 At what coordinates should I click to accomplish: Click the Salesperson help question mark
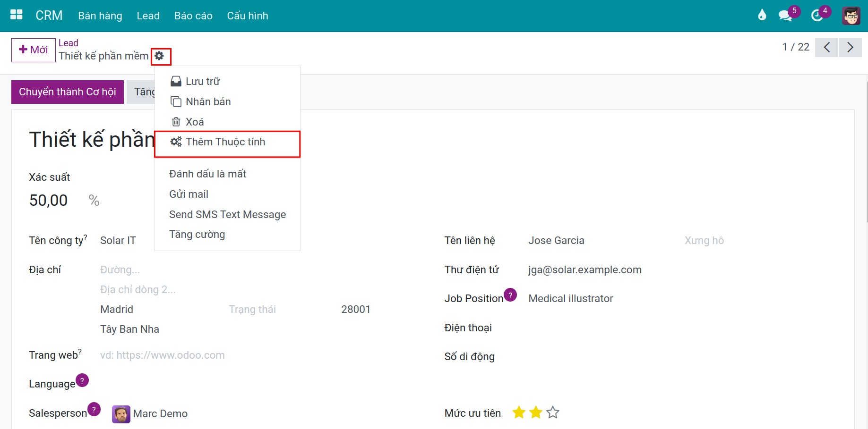coord(94,410)
